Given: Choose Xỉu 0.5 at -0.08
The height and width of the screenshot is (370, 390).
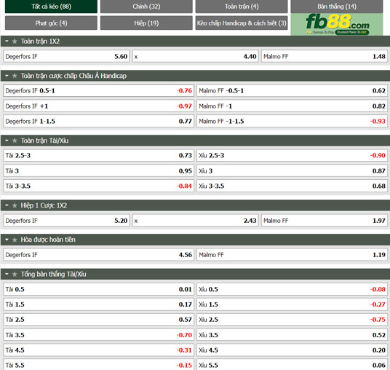Looking at the screenshot, I should click(292, 289).
